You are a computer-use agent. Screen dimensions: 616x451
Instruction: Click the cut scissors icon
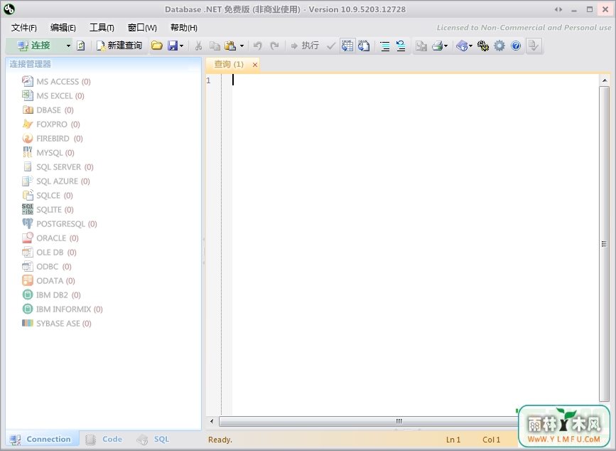pos(198,46)
